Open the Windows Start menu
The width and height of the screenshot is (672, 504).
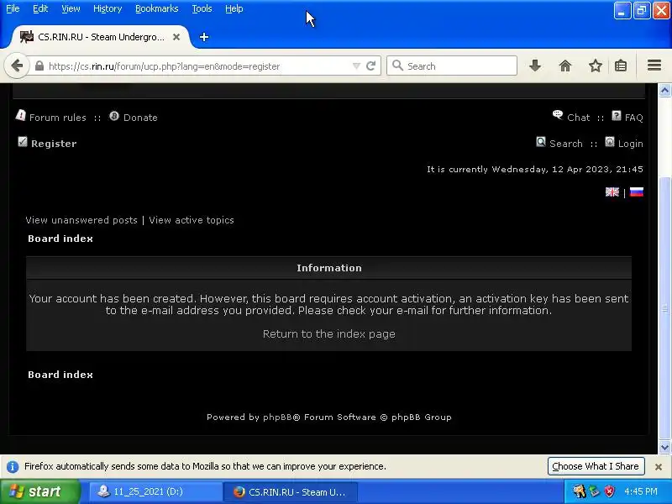[x=39, y=491]
